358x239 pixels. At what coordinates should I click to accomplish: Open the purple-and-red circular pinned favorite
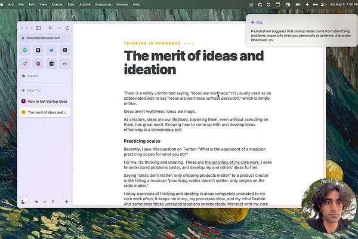click(x=38, y=63)
